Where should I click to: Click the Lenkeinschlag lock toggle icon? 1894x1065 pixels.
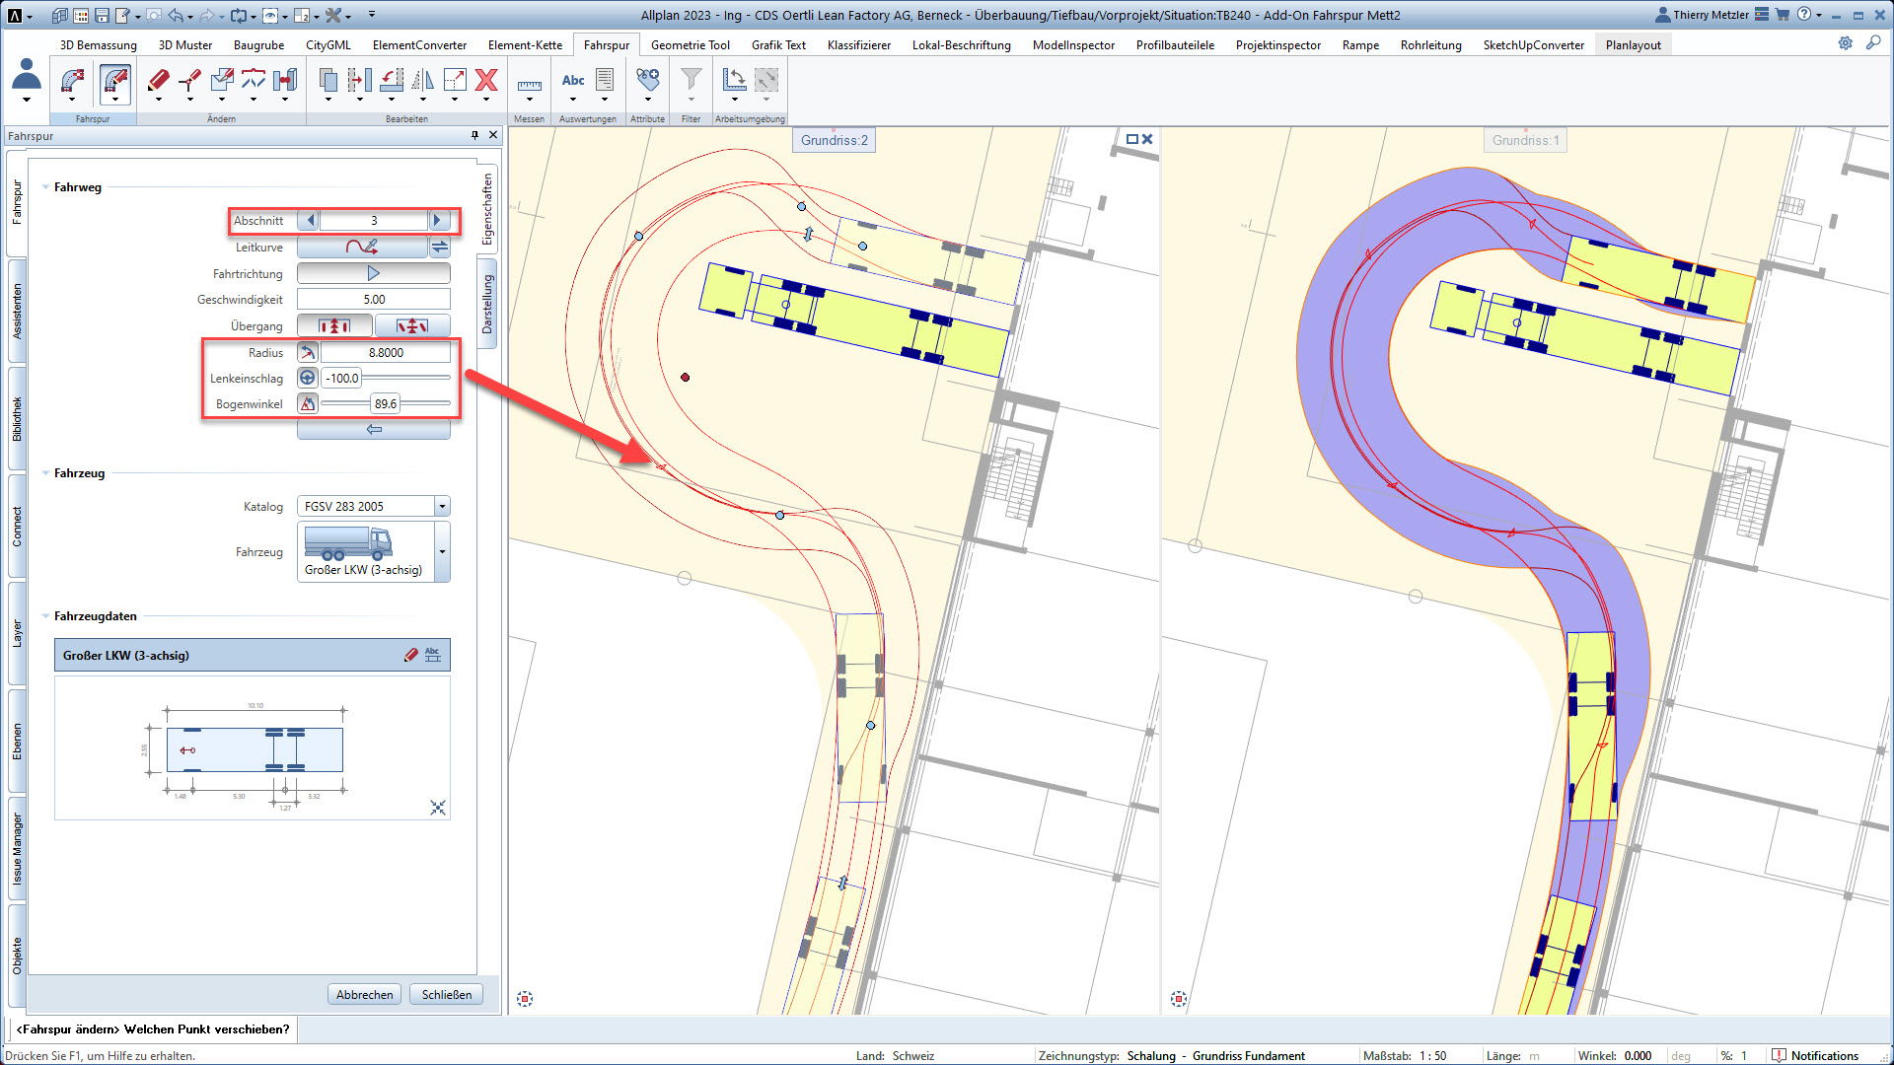pos(307,377)
